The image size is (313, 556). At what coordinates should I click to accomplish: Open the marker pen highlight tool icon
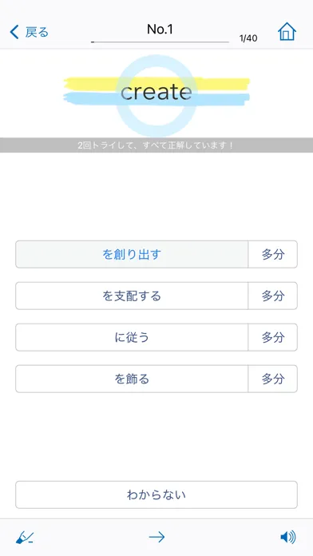pyautogui.click(x=25, y=538)
